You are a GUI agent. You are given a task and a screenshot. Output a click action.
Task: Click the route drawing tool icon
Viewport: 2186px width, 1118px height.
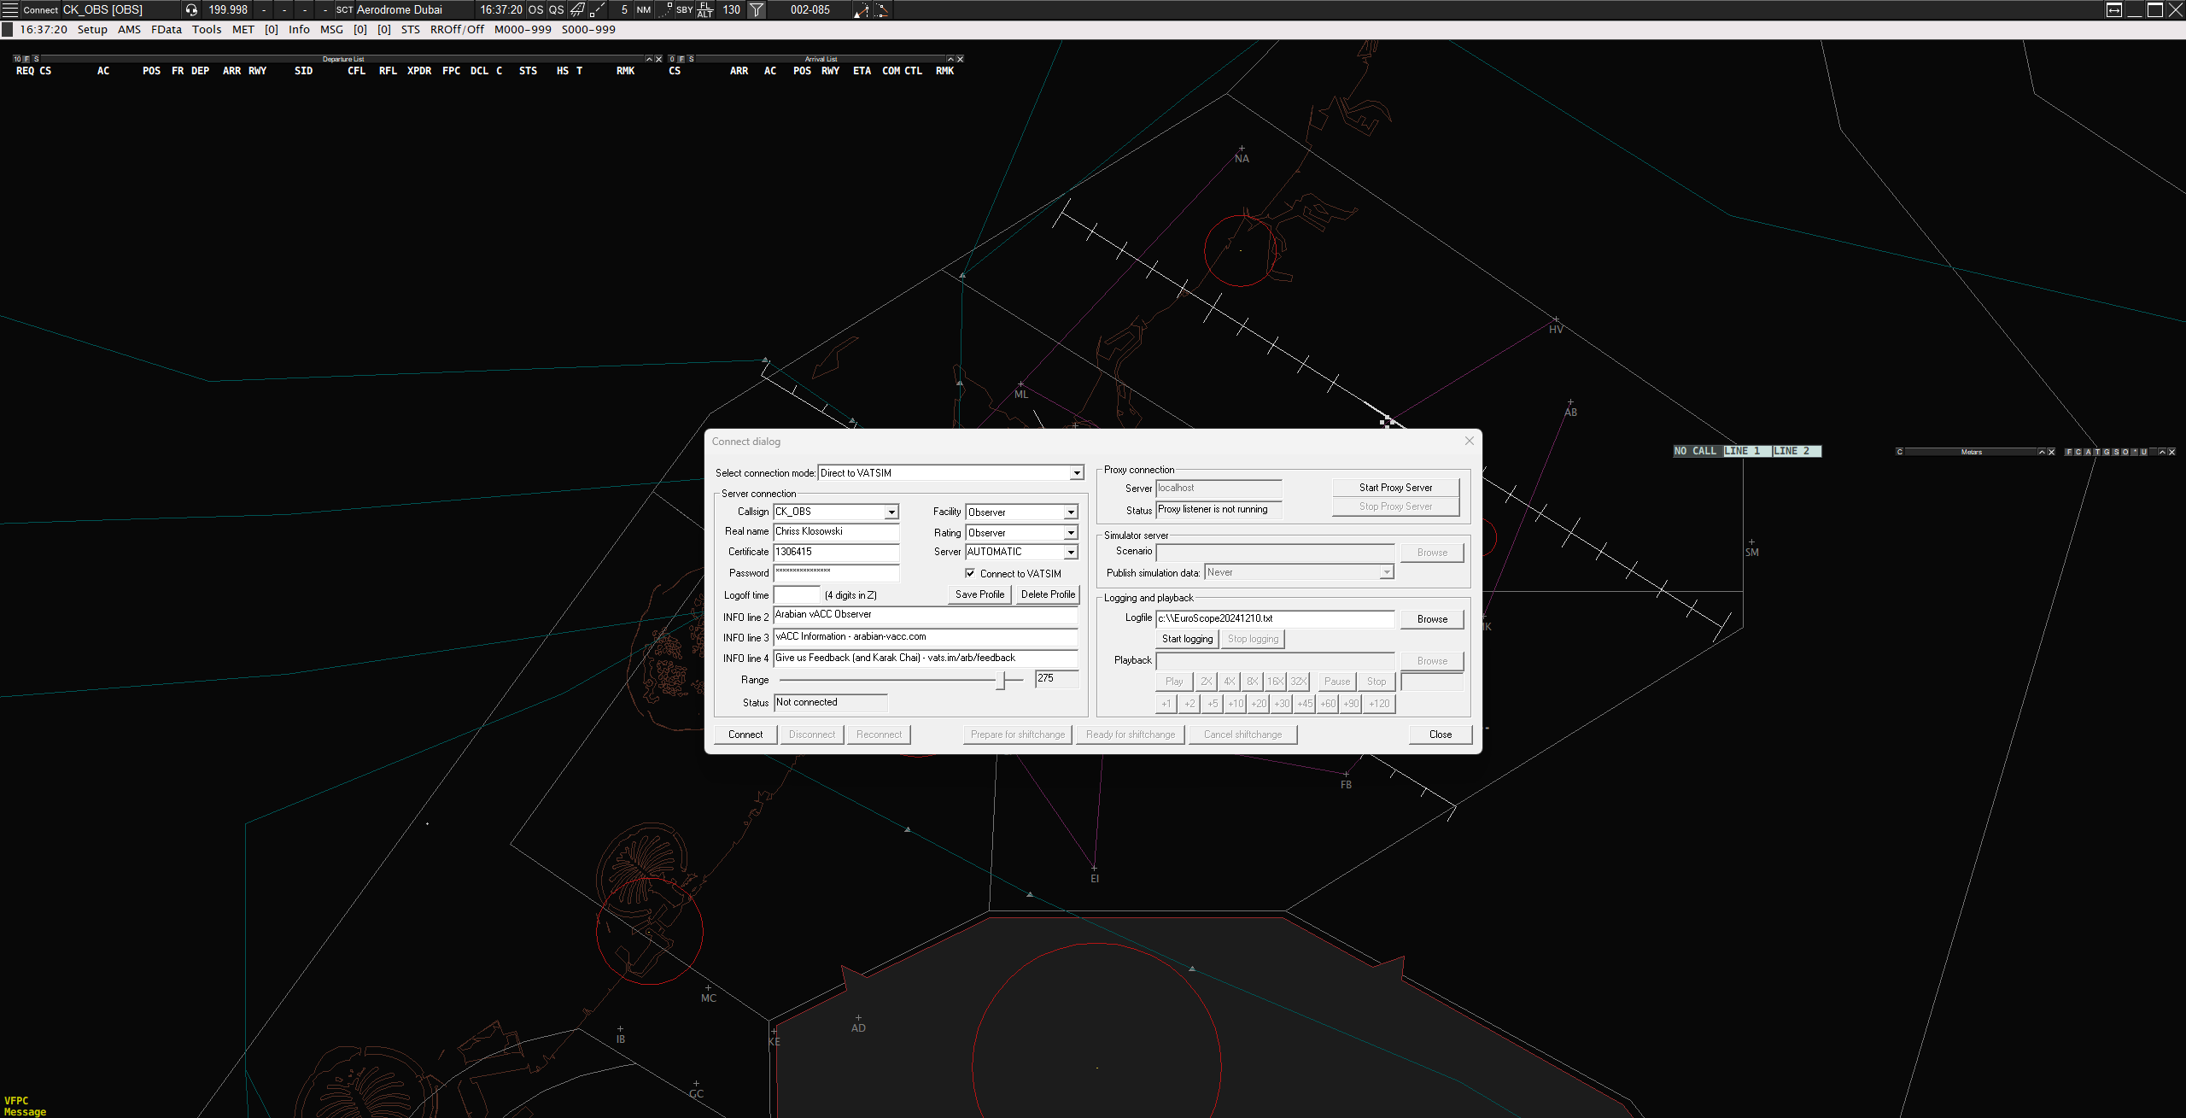point(881,9)
